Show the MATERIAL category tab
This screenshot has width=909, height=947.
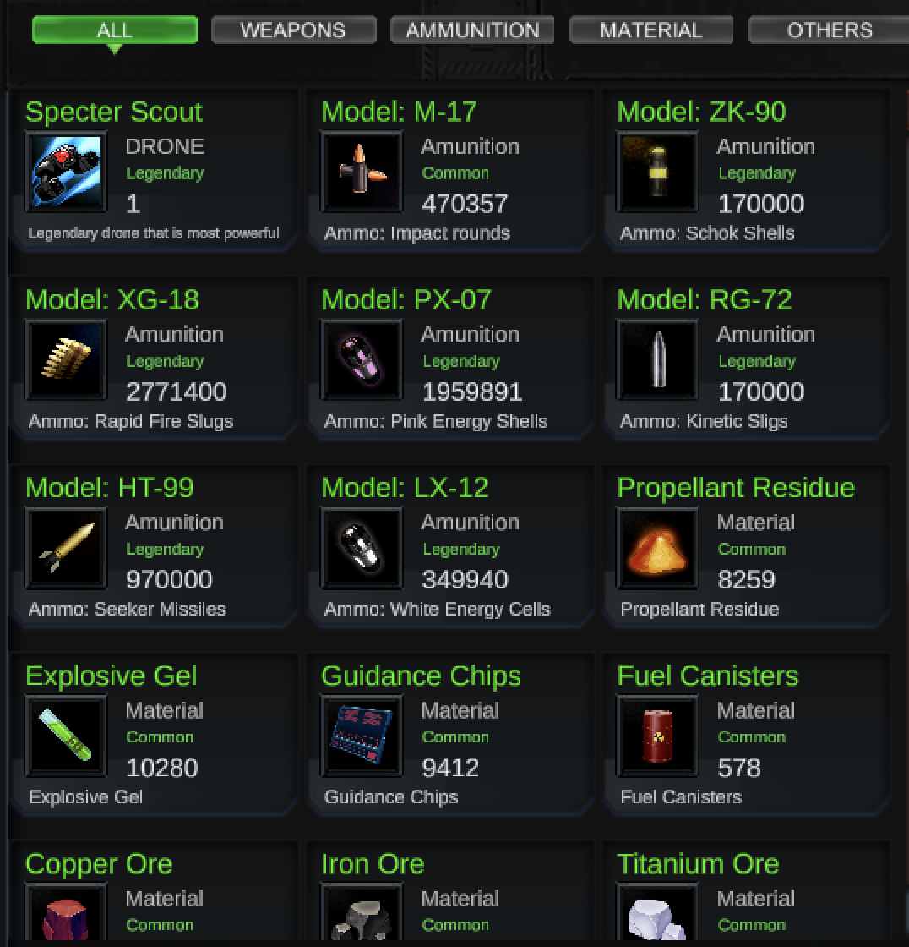[651, 30]
